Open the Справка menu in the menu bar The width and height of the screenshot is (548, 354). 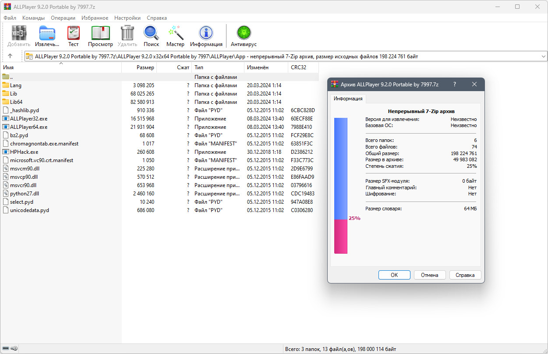[x=157, y=18]
